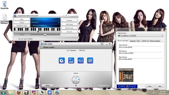Switch to the EAX tab
This screenshot has width=169, height=95.
pyautogui.click(x=139, y=41)
